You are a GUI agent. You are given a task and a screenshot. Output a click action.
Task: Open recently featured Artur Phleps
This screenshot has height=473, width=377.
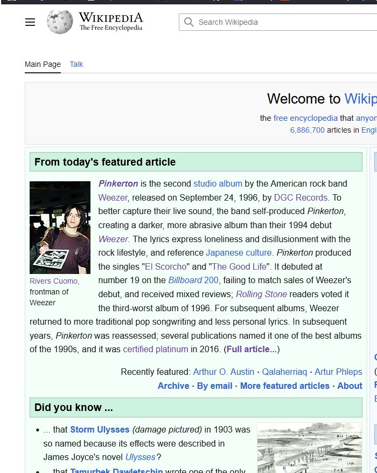pyautogui.click(x=338, y=372)
